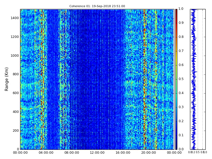Click the 600 range tick label
The image size is (212, 159).
16,93
